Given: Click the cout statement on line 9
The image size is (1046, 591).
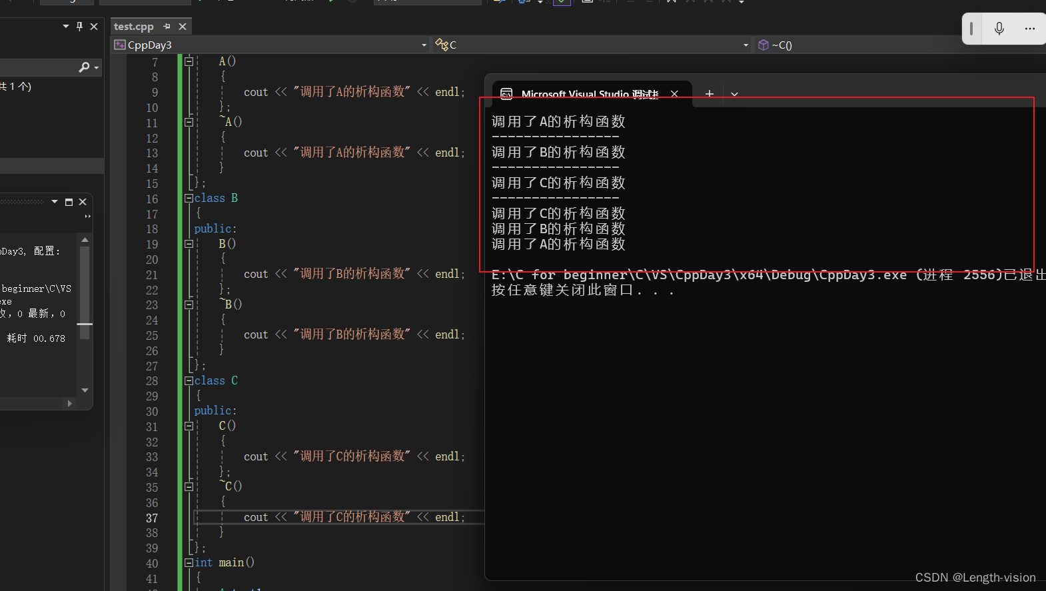Looking at the screenshot, I should point(354,92).
